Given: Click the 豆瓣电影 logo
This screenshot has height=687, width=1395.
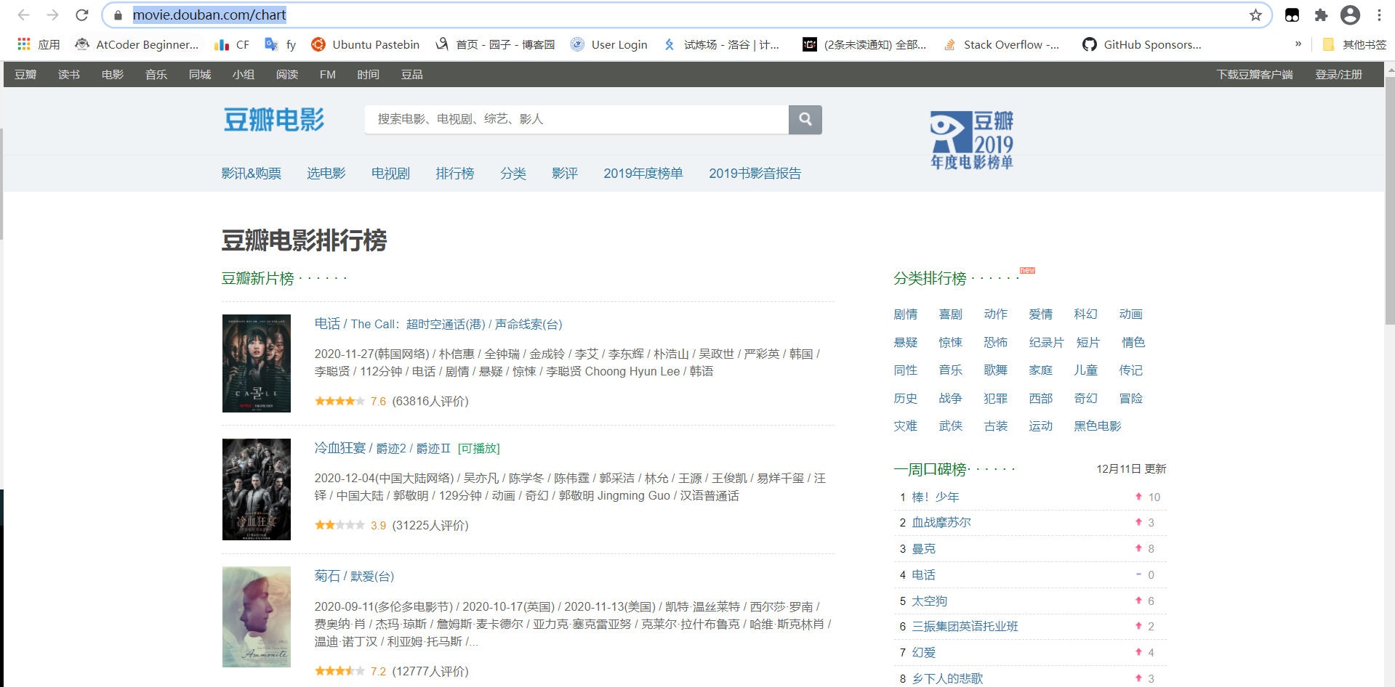Looking at the screenshot, I should [274, 120].
